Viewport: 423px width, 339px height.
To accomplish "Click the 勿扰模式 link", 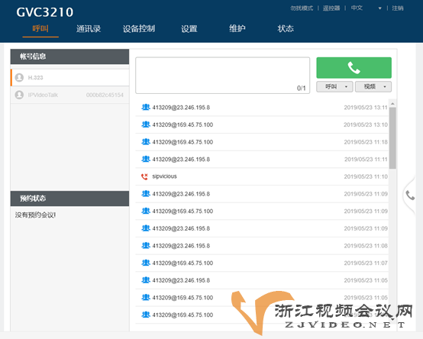I will (x=302, y=8).
